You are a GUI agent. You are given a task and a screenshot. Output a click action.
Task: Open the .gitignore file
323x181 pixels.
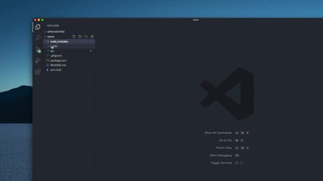tap(69, 56)
